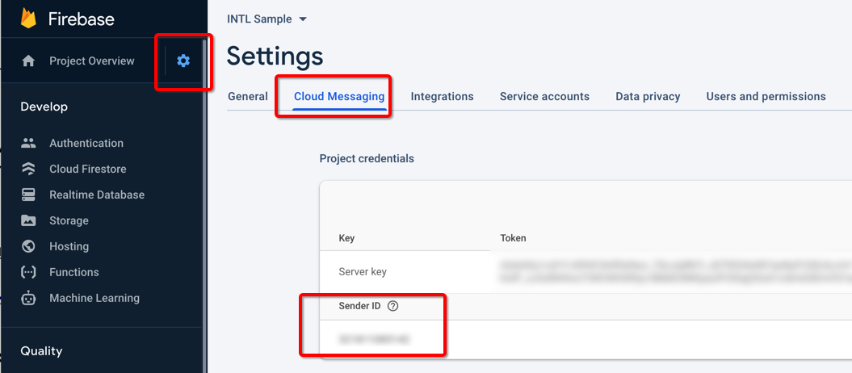The image size is (852, 373).
Task: Open the Data privacy tab
Action: [648, 96]
